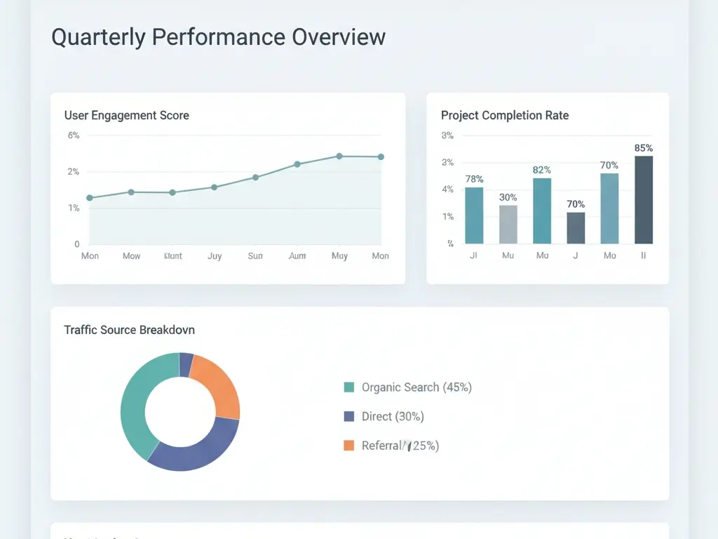Click the teal Organic Search legend swatch
This screenshot has height=539, width=718.
coord(349,387)
